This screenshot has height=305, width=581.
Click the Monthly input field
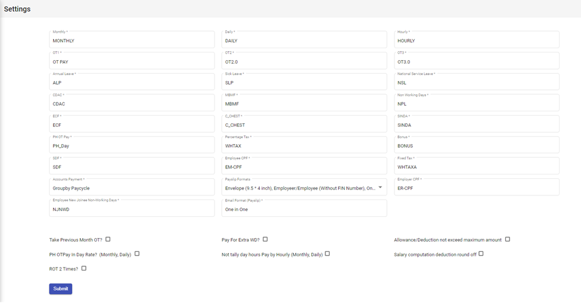click(x=132, y=41)
